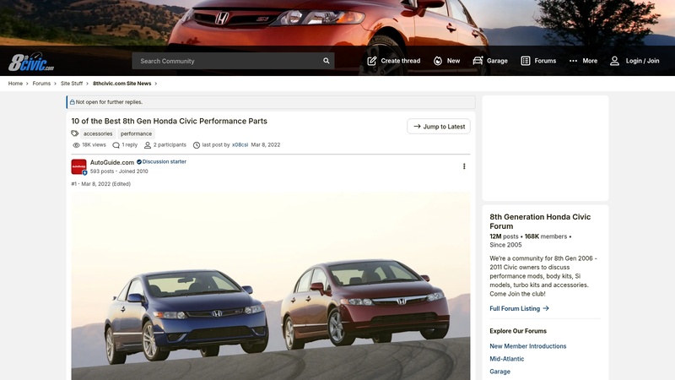Open Create thread from header
Screen dimensions: 675x380
(393, 61)
